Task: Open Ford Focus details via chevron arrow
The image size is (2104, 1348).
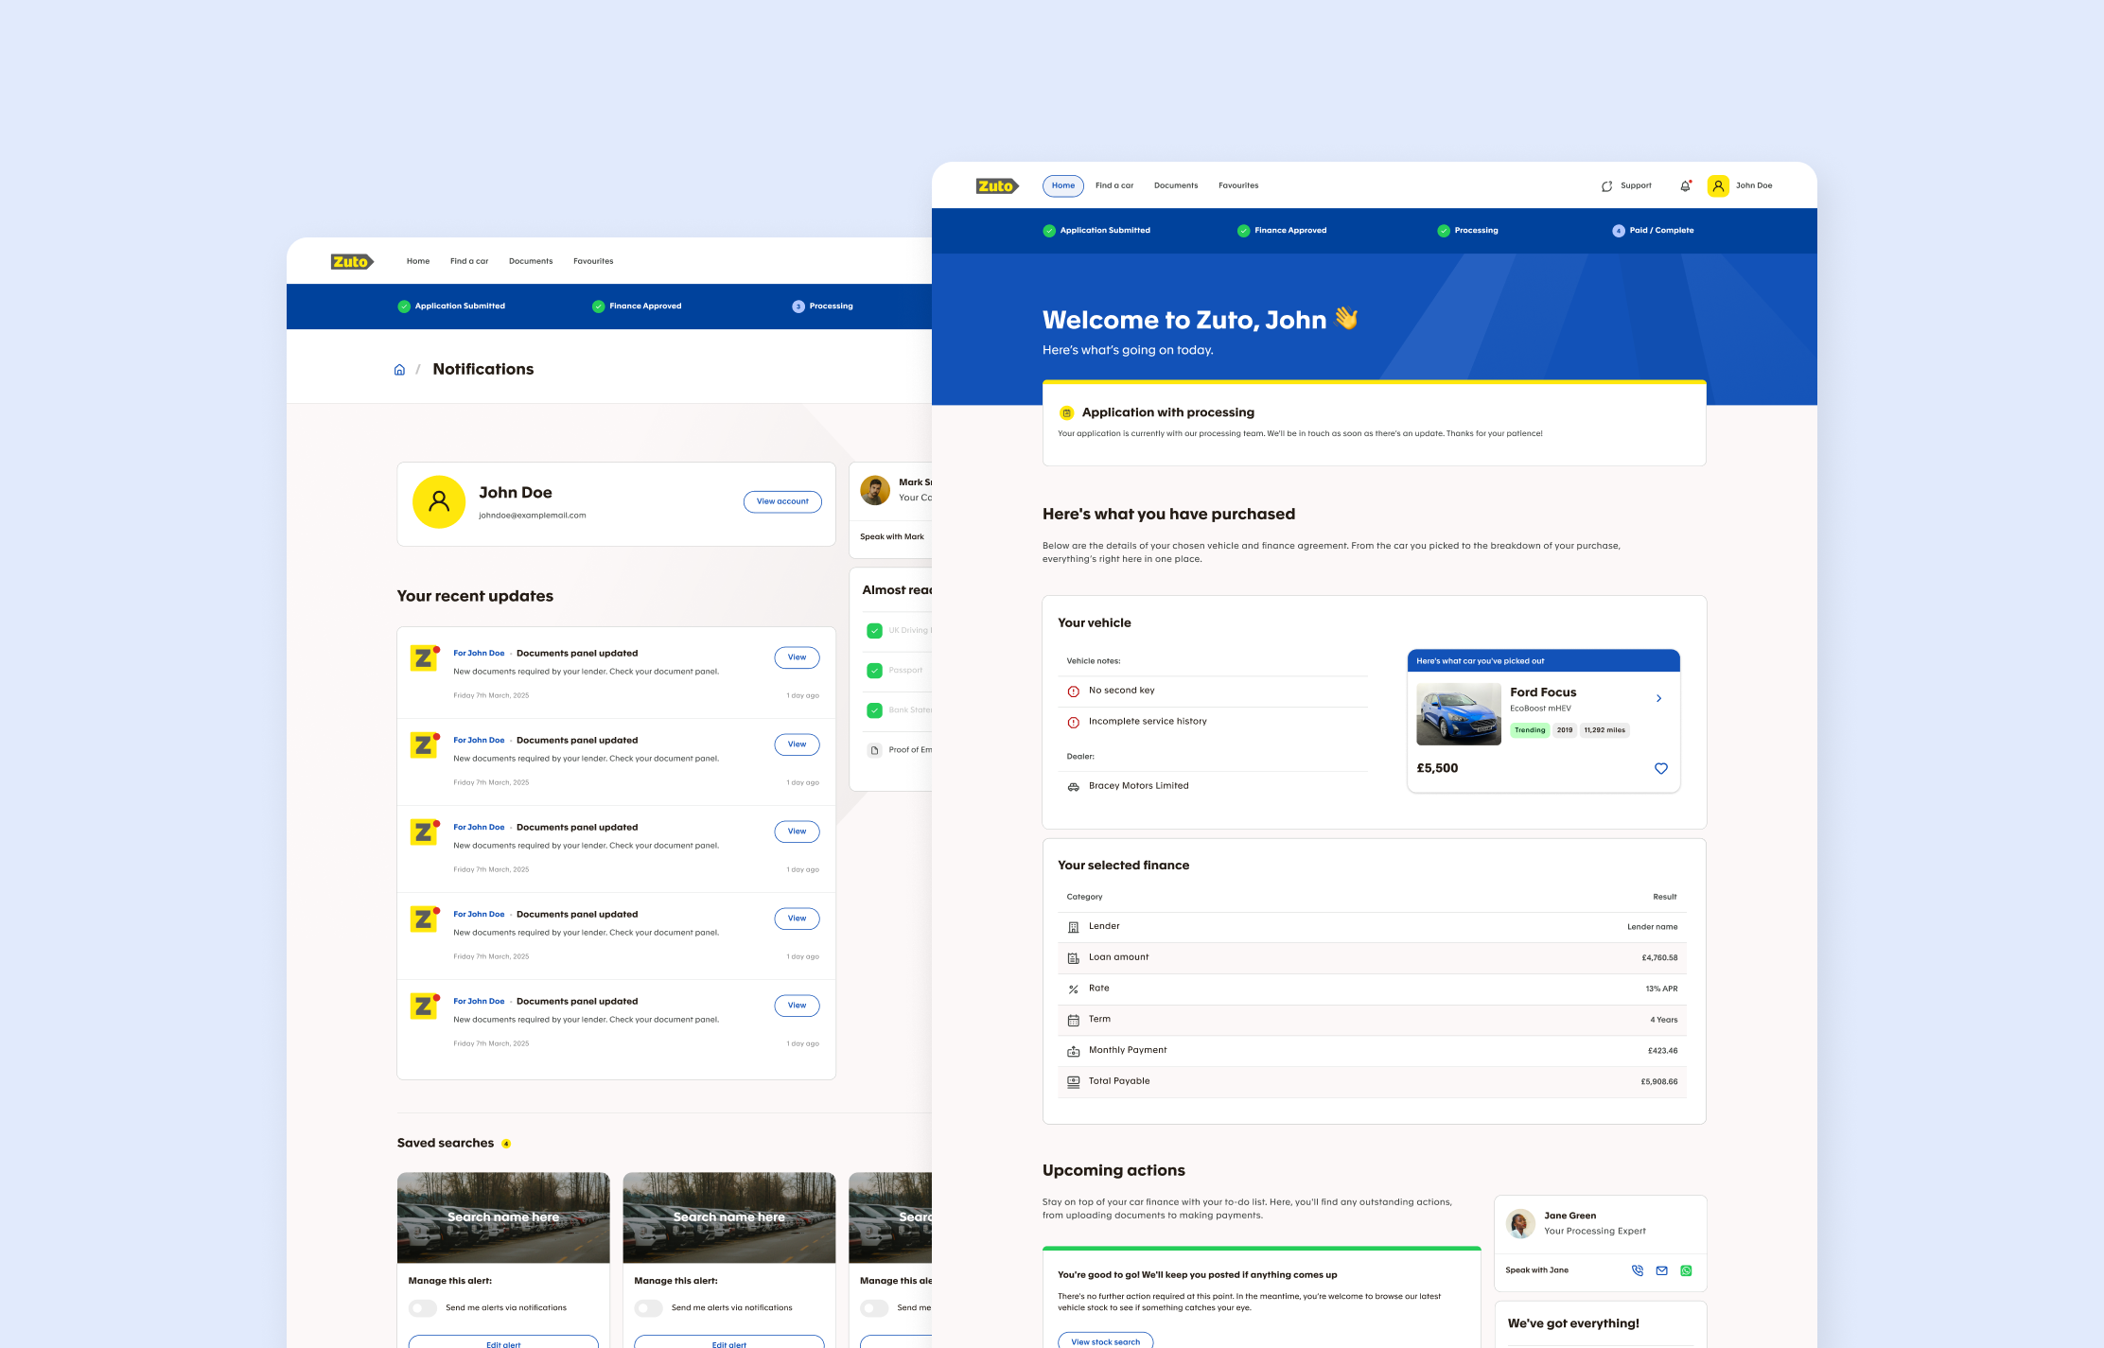Action: click(x=1658, y=698)
